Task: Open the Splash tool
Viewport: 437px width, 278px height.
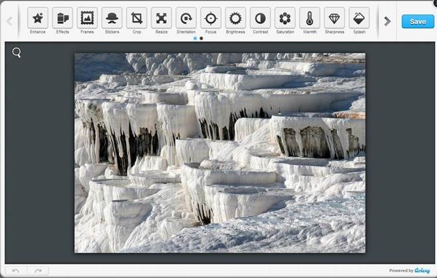Action: [359, 19]
